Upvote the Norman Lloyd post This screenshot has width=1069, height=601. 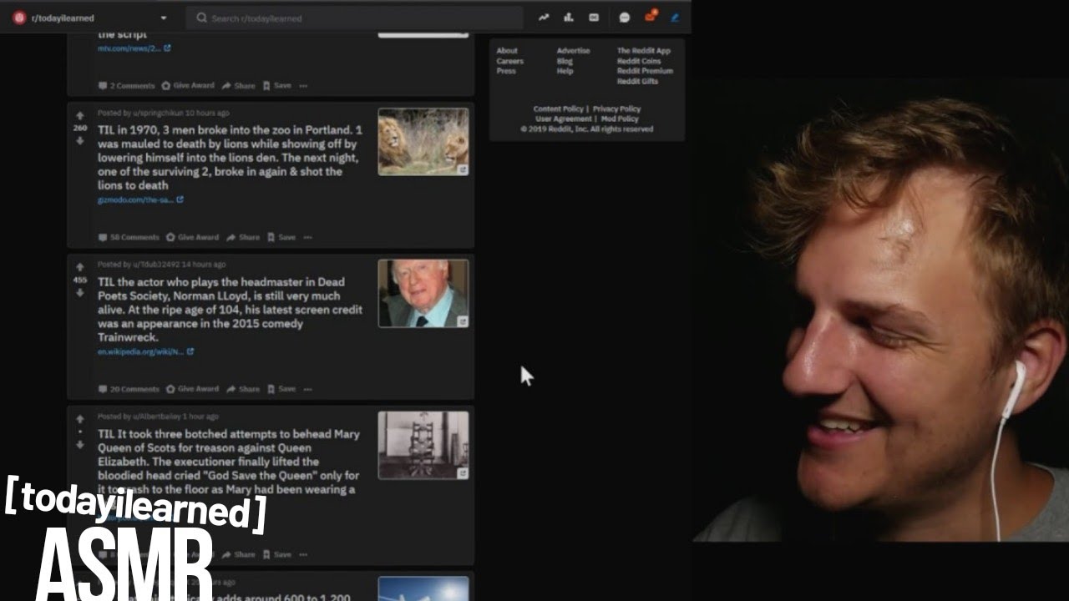click(80, 268)
